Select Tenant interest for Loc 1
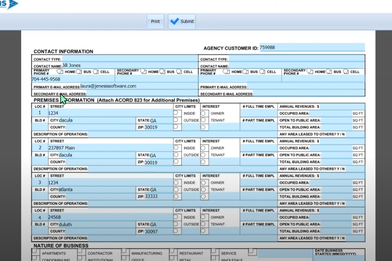392x261 pixels. [x=203, y=120]
